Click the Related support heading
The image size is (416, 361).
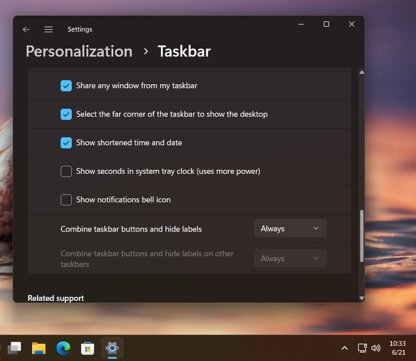(x=56, y=298)
